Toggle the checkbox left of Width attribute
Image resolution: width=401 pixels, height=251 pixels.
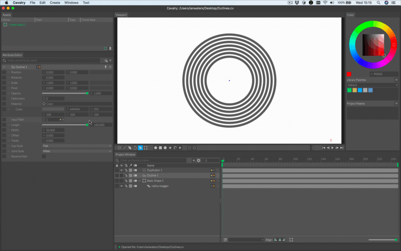tap(4, 130)
